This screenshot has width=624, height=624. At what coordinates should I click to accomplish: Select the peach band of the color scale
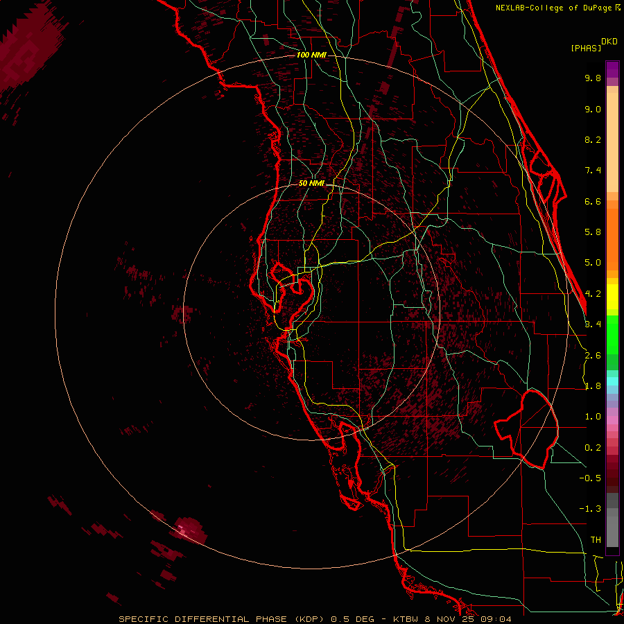(x=612, y=139)
